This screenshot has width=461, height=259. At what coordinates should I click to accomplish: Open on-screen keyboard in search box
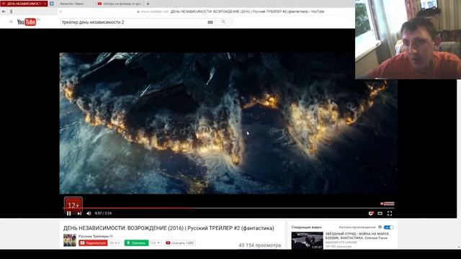coord(210,22)
